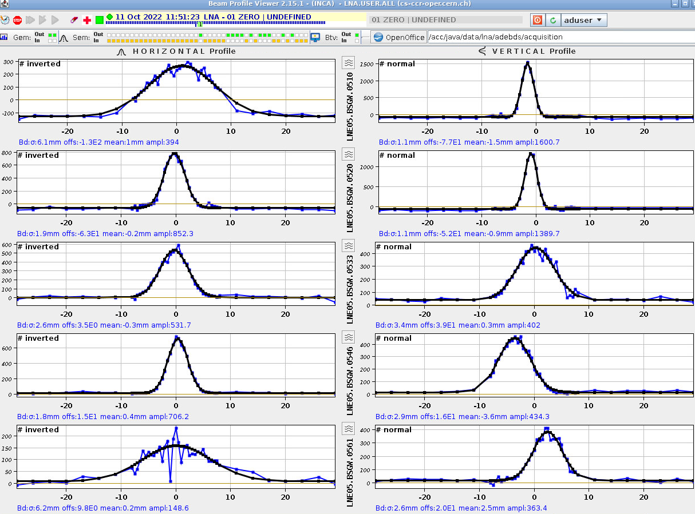This screenshot has height=514, width=695.
Task: Click the green square icon
Action: [100, 20]
